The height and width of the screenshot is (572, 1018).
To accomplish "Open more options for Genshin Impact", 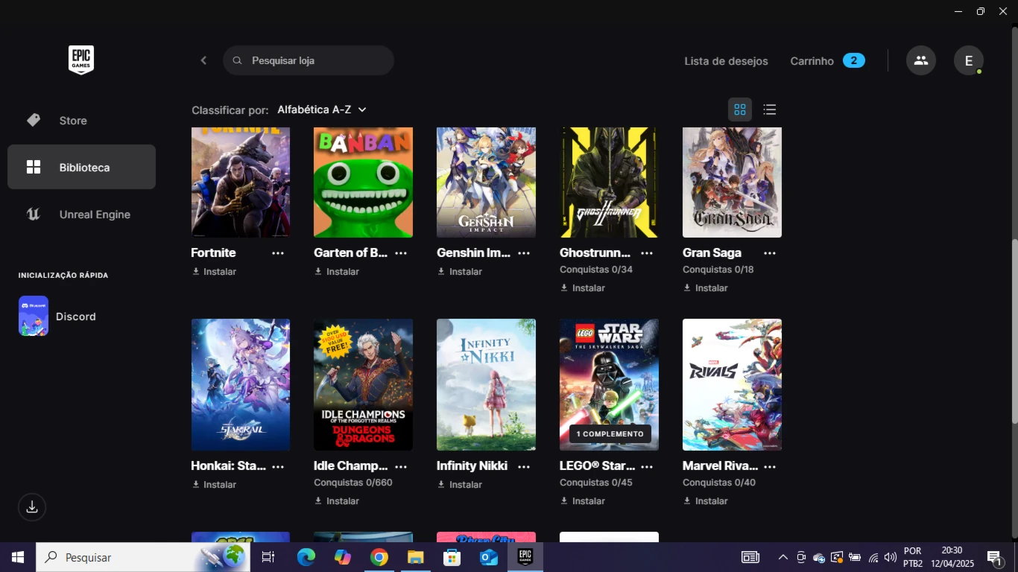I will click(x=524, y=253).
